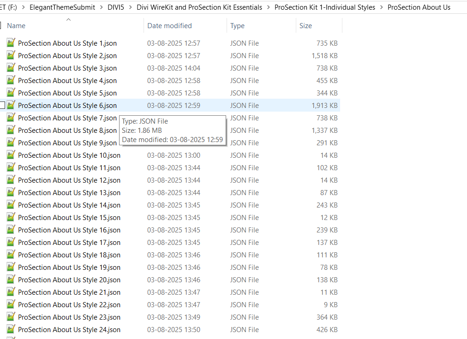Click the icon of ProSection About Us Style 10.json
The height and width of the screenshot is (339, 467).
click(x=11, y=155)
